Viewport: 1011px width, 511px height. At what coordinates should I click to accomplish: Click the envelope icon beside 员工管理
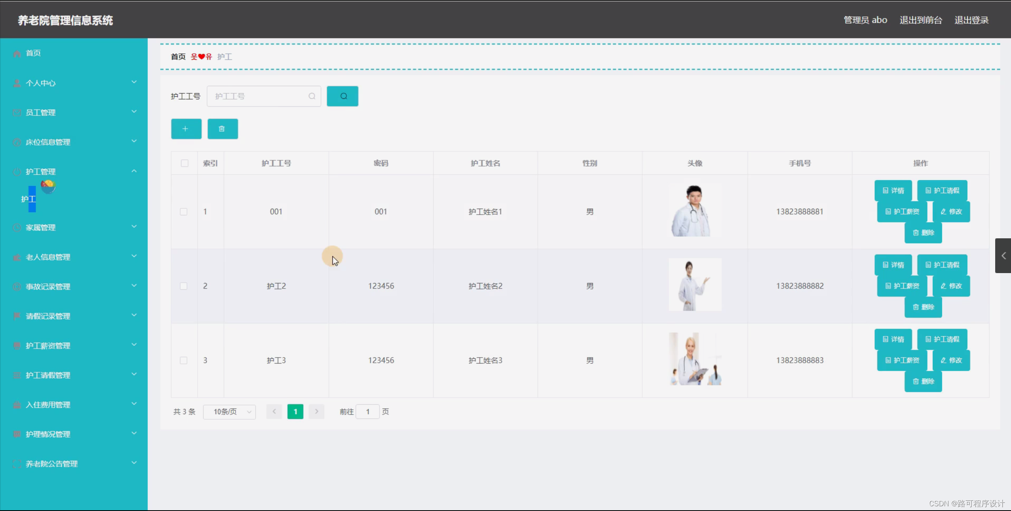[17, 112]
